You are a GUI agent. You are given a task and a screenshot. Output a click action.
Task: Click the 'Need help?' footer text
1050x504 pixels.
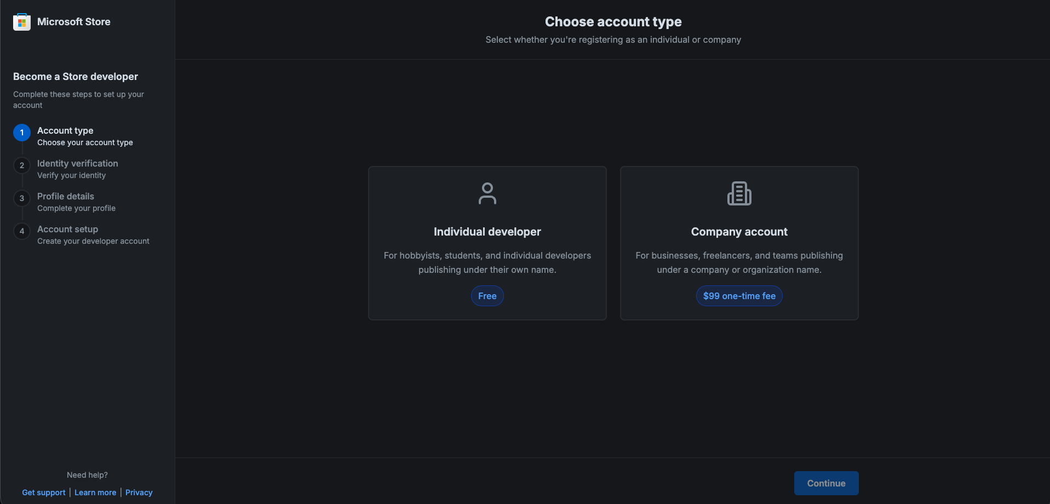click(x=88, y=475)
